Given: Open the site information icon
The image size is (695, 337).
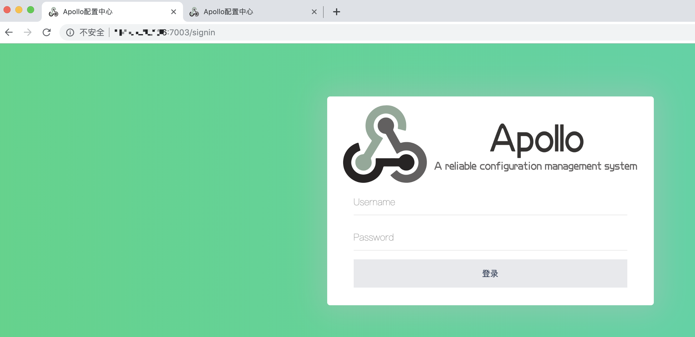Looking at the screenshot, I should point(70,32).
